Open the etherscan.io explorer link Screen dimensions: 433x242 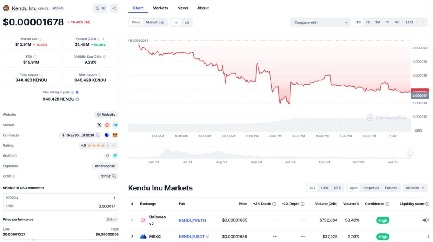[x=105, y=166]
